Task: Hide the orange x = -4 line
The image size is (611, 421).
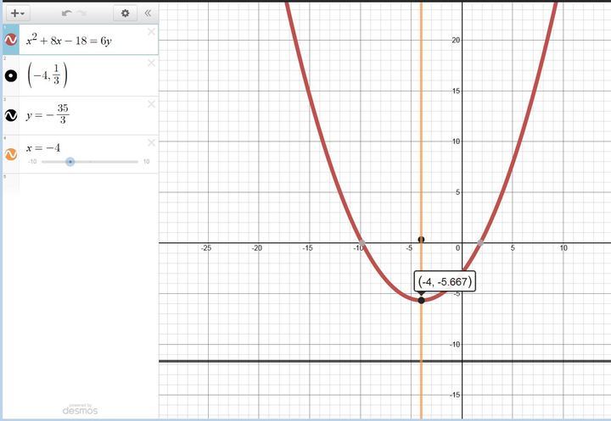Action: (11, 154)
